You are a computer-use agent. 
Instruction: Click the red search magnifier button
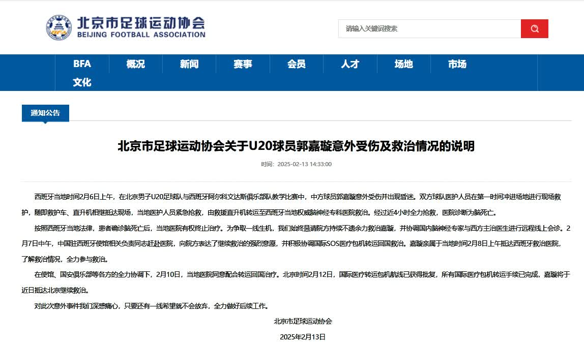coord(534,28)
